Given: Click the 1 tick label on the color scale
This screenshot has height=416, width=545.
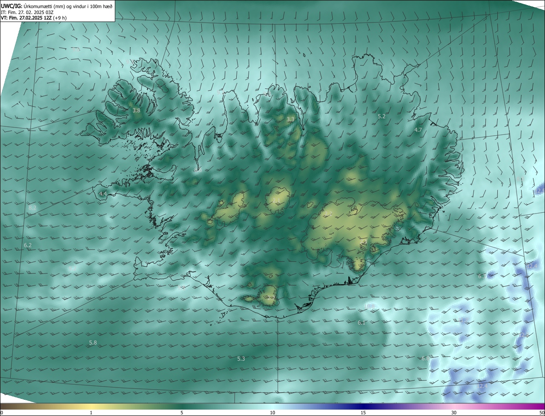Looking at the screenshot, I should tap(91, 413).
